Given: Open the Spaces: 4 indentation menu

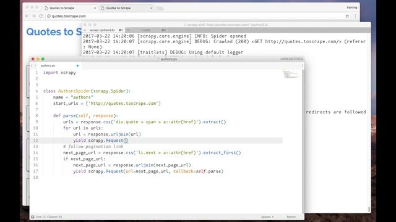Looking at the screenshot, I should [x=267, y=216].
